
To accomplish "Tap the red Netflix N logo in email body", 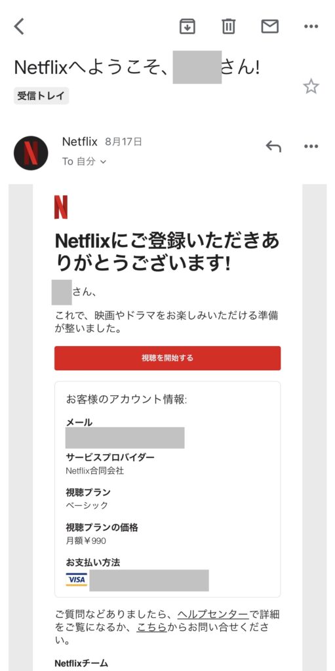I will coord(61,207).
